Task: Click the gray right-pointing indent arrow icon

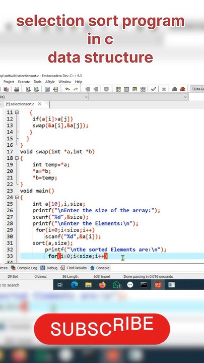Action: coord(96,89)
